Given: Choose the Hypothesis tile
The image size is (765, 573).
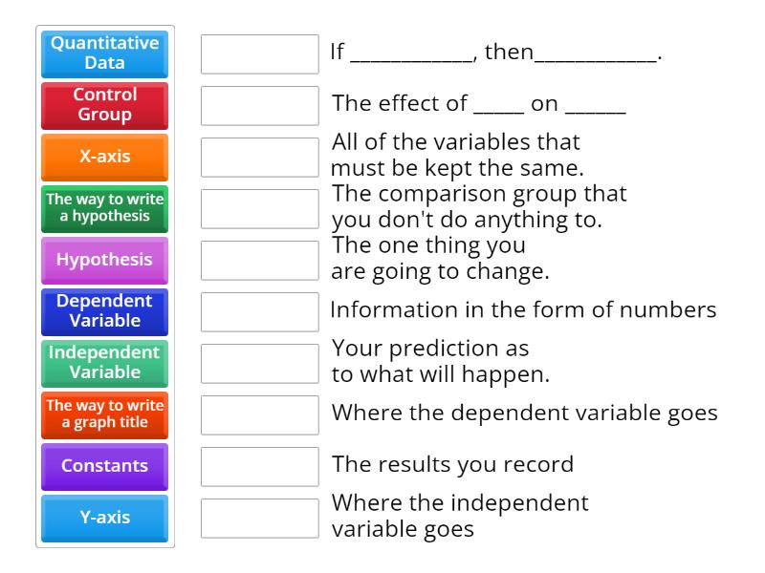Looking at the screenshot, I should [103, 260].
